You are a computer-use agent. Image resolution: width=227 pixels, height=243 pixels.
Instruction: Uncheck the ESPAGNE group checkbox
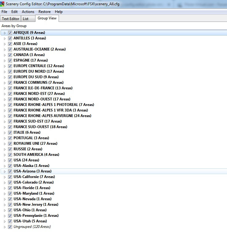pos(10,60)
